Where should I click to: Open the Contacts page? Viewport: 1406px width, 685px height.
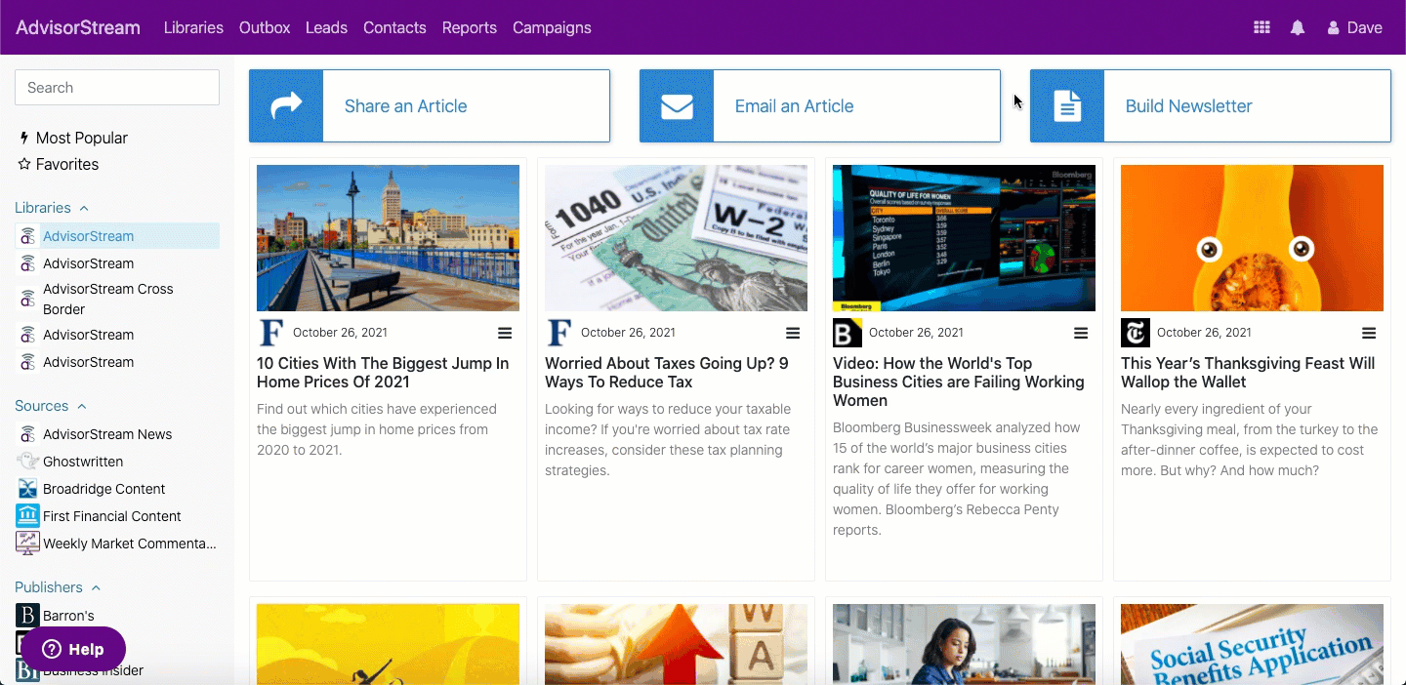pos(394,27)
